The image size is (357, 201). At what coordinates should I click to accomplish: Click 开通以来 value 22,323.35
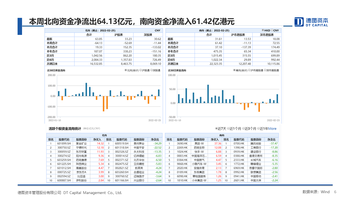pyautogui.click(x=216, y=64)
